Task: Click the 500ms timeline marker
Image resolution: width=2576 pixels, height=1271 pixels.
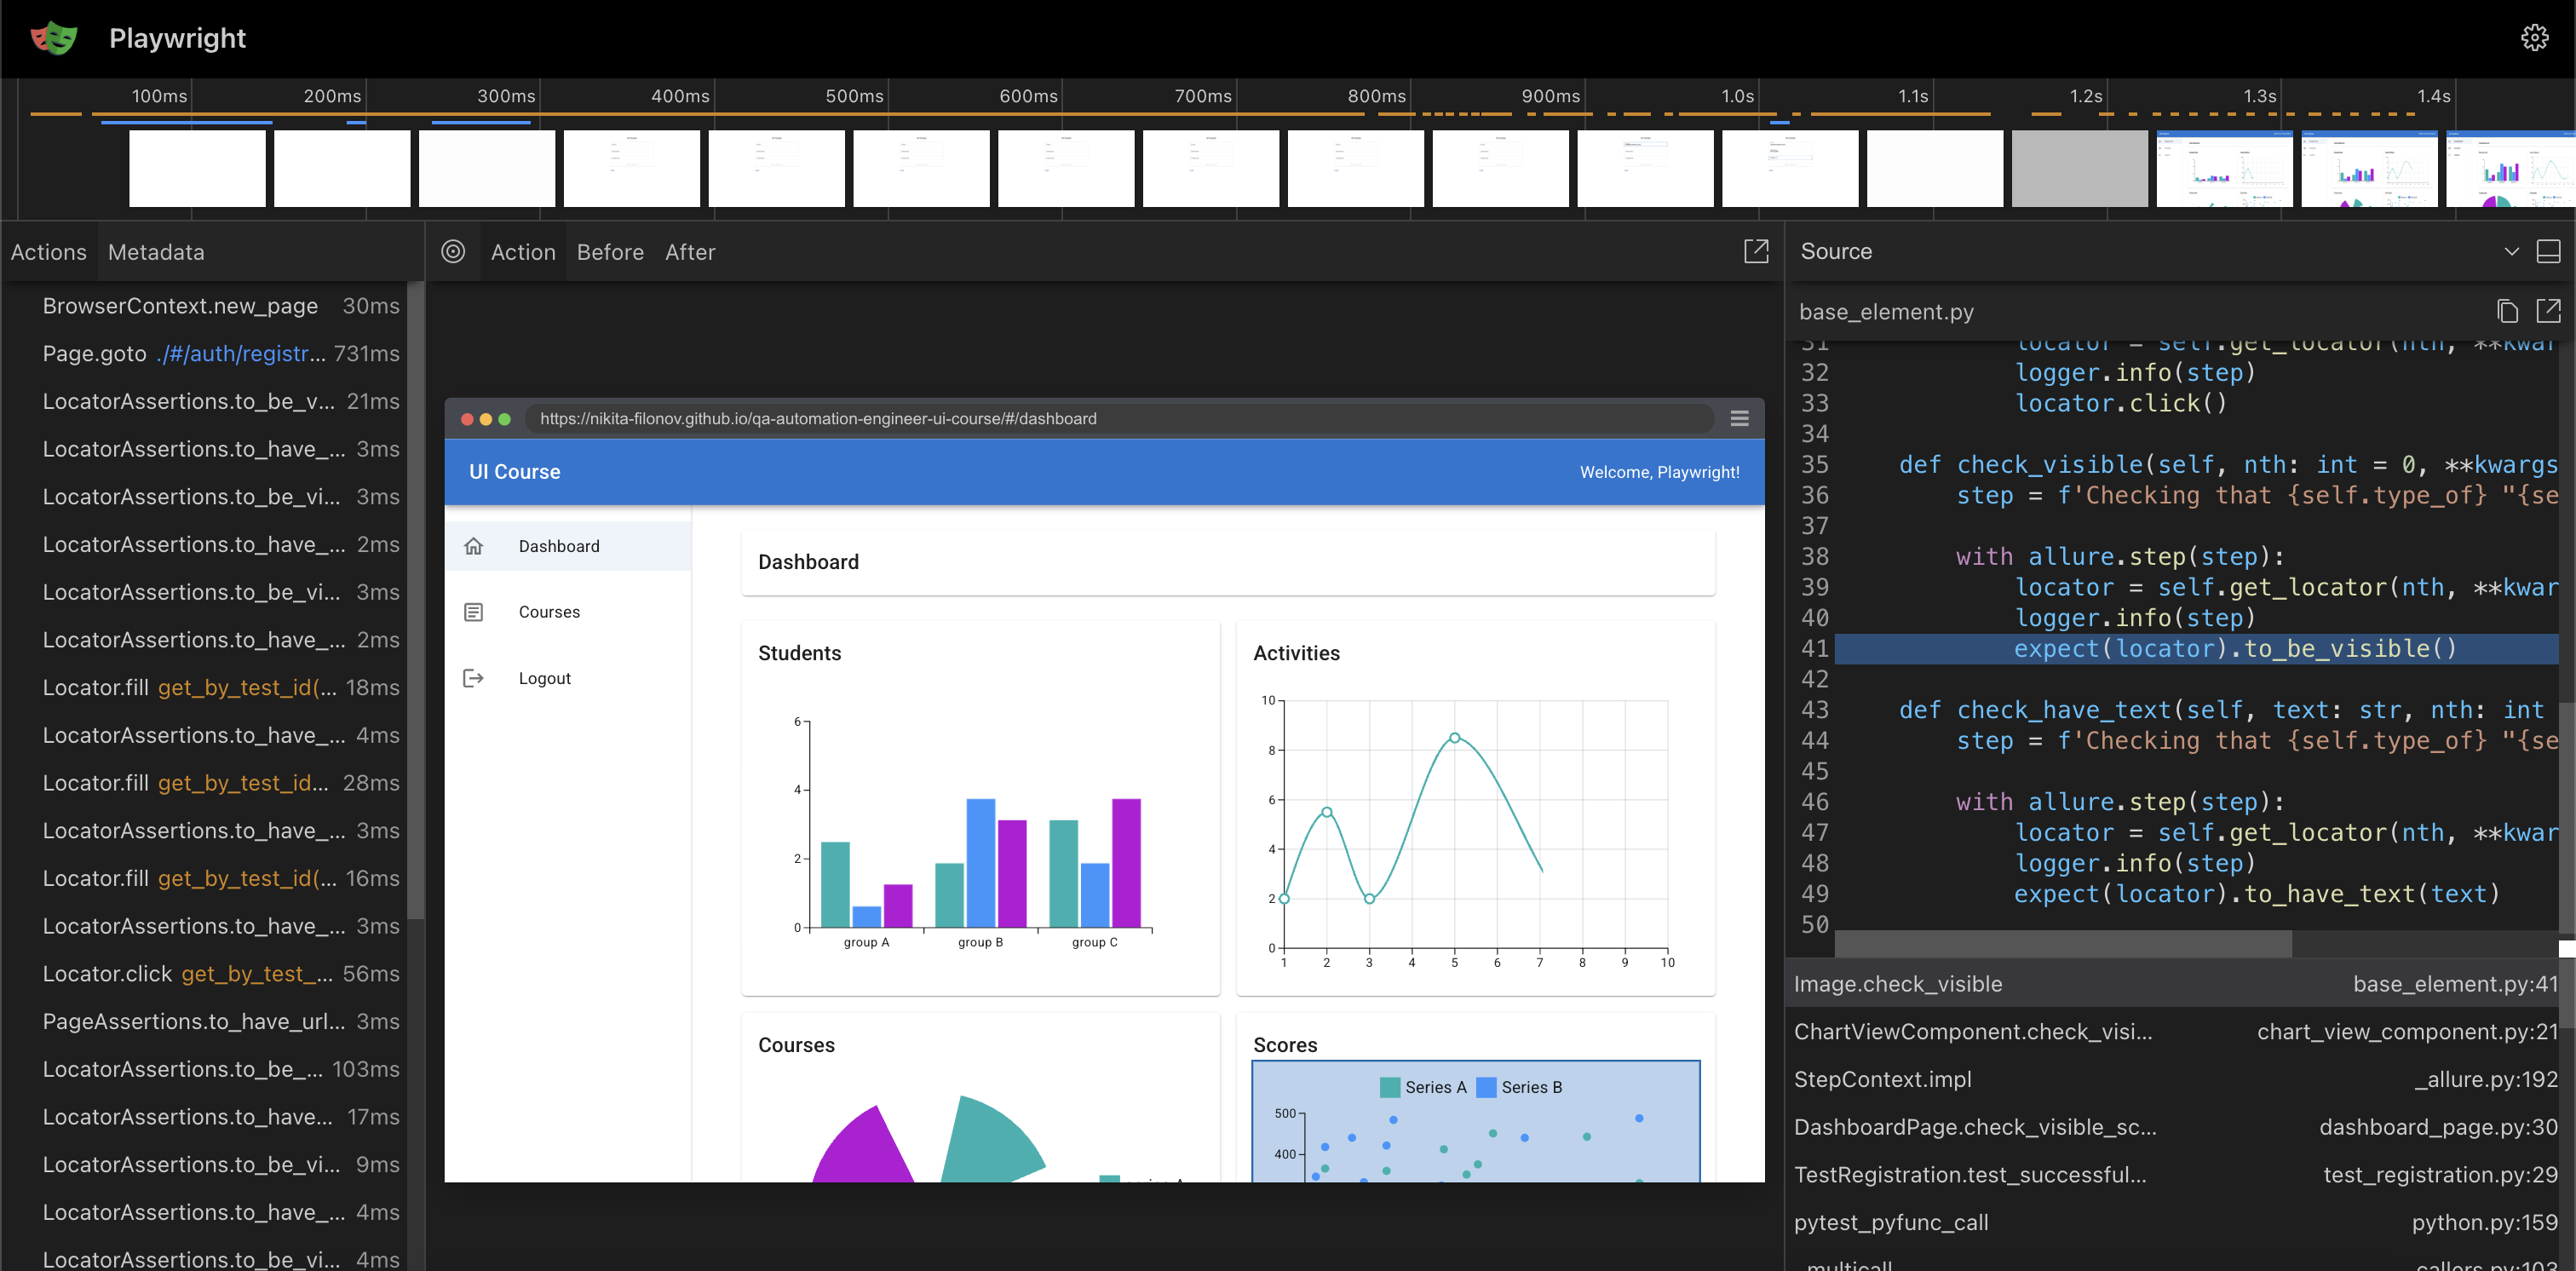Action: coord(854,96)
